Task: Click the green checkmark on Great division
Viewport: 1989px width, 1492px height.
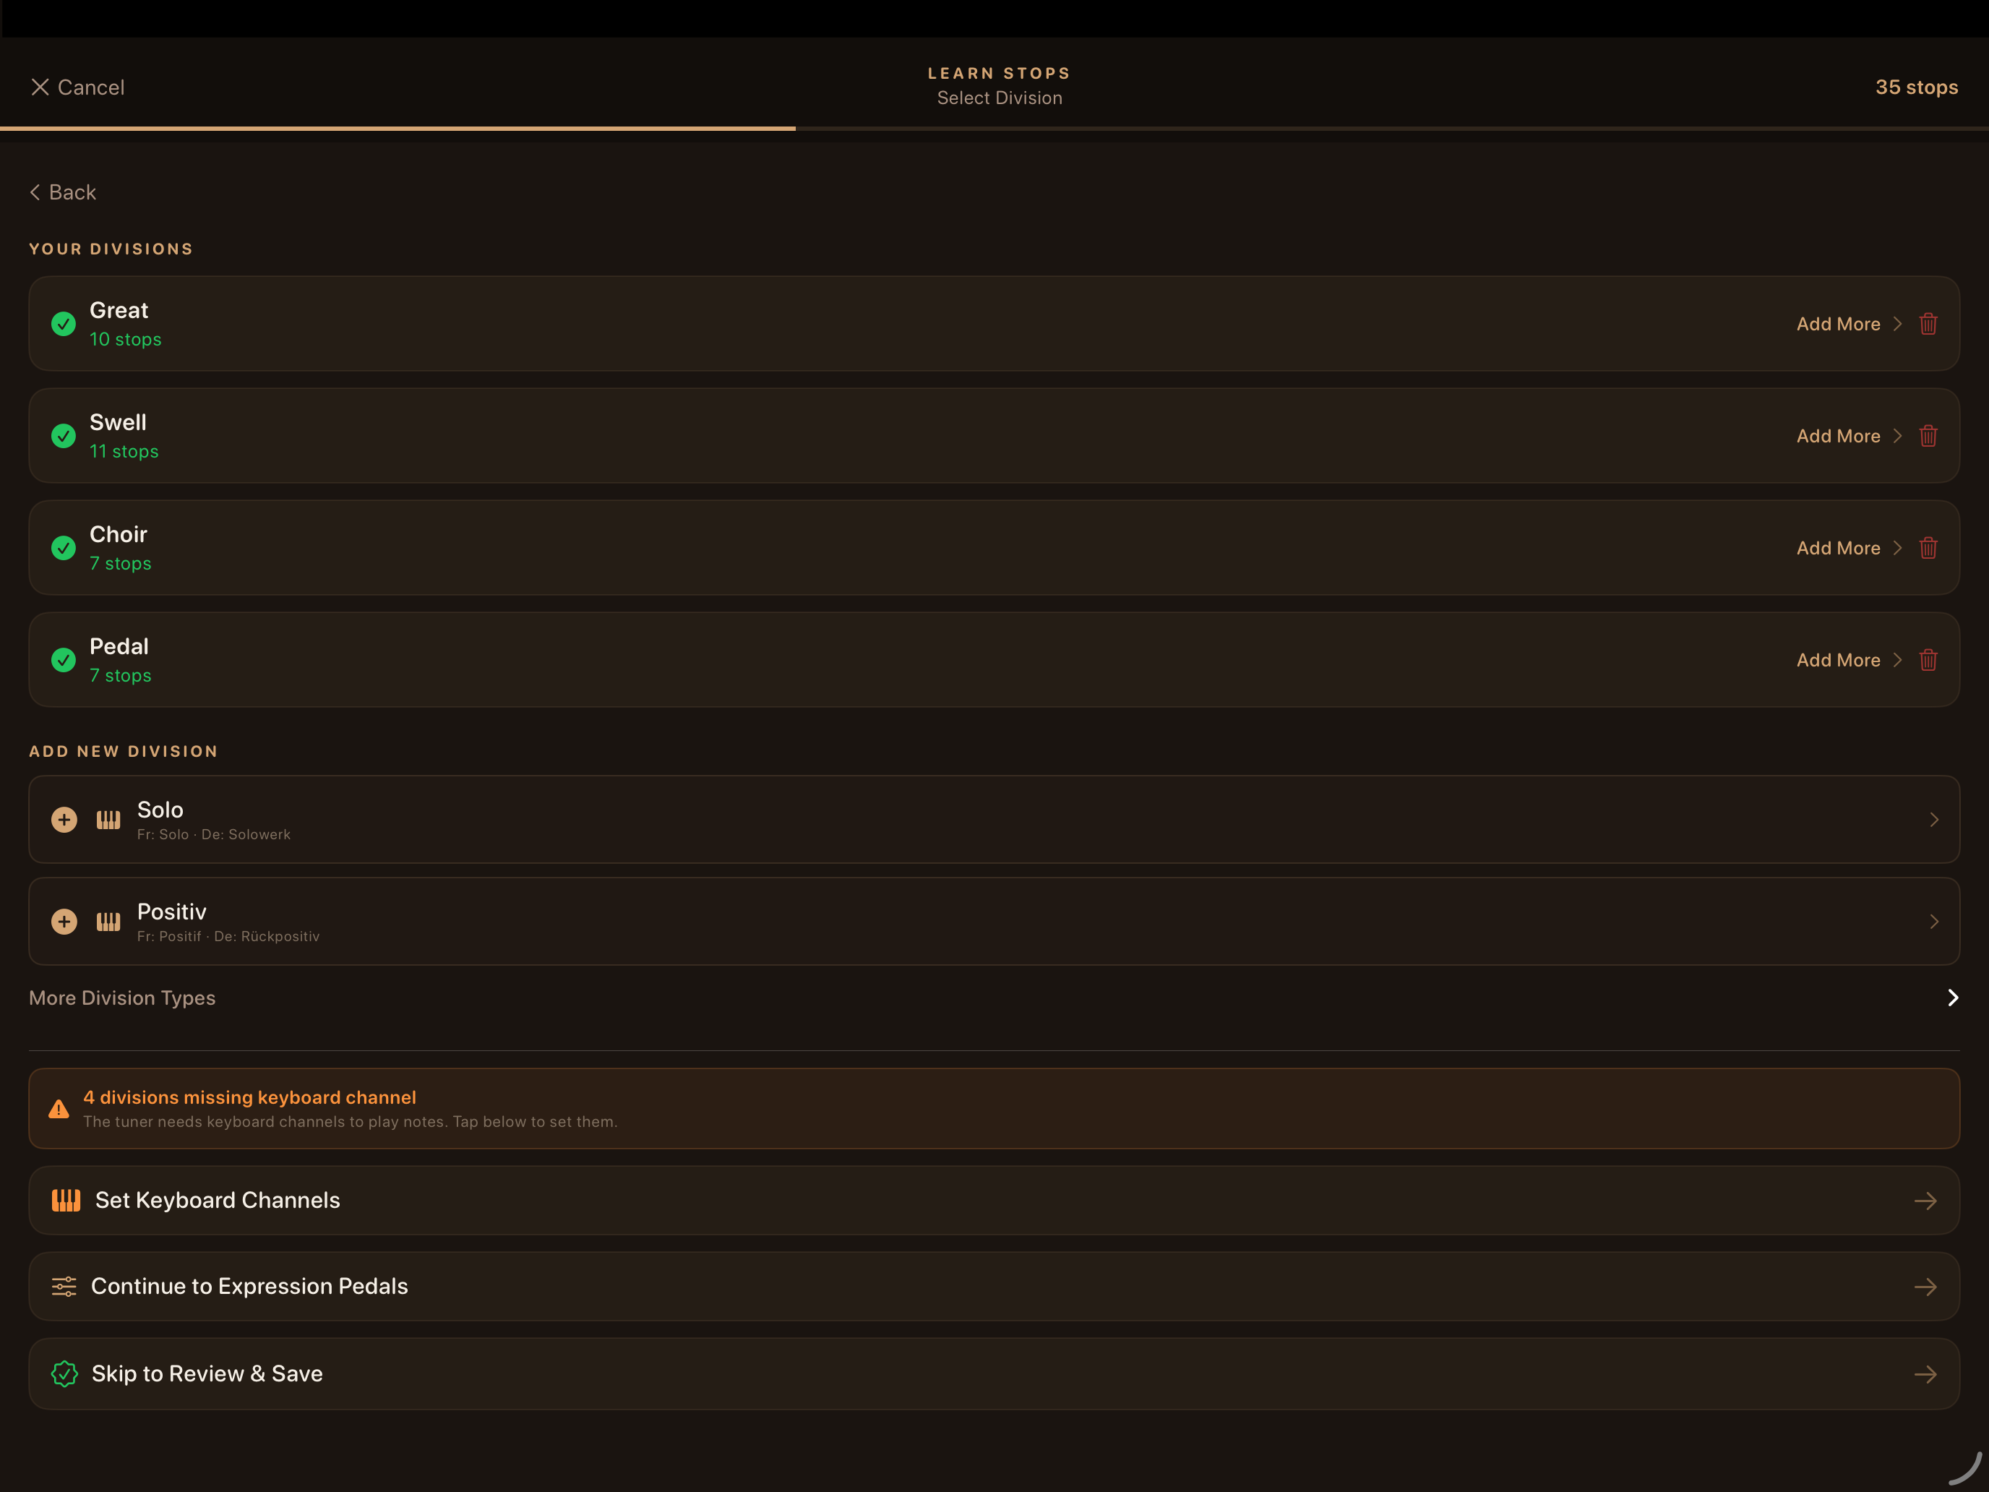Action: click(64, 324)
